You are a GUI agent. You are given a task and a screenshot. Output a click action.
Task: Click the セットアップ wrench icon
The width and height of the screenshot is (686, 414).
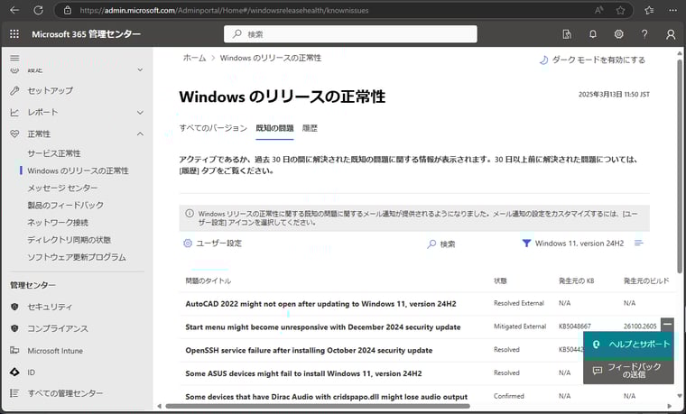point(14,90)
